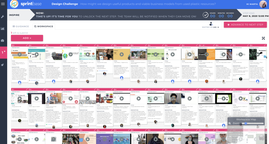This screenshot has height=144, width=269.
Task: Play the Inspiration 1 video
Action: [x=19, y=55]
